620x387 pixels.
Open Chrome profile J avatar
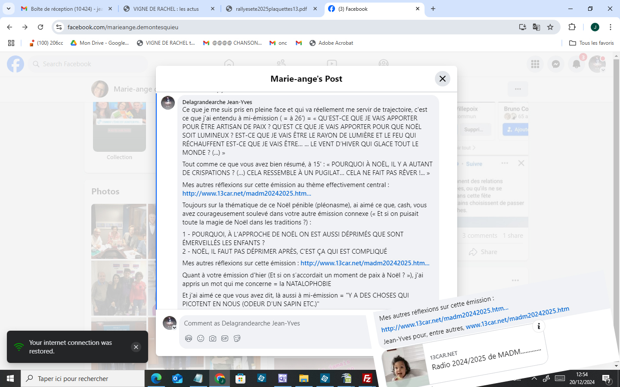(x=595, y=27)
